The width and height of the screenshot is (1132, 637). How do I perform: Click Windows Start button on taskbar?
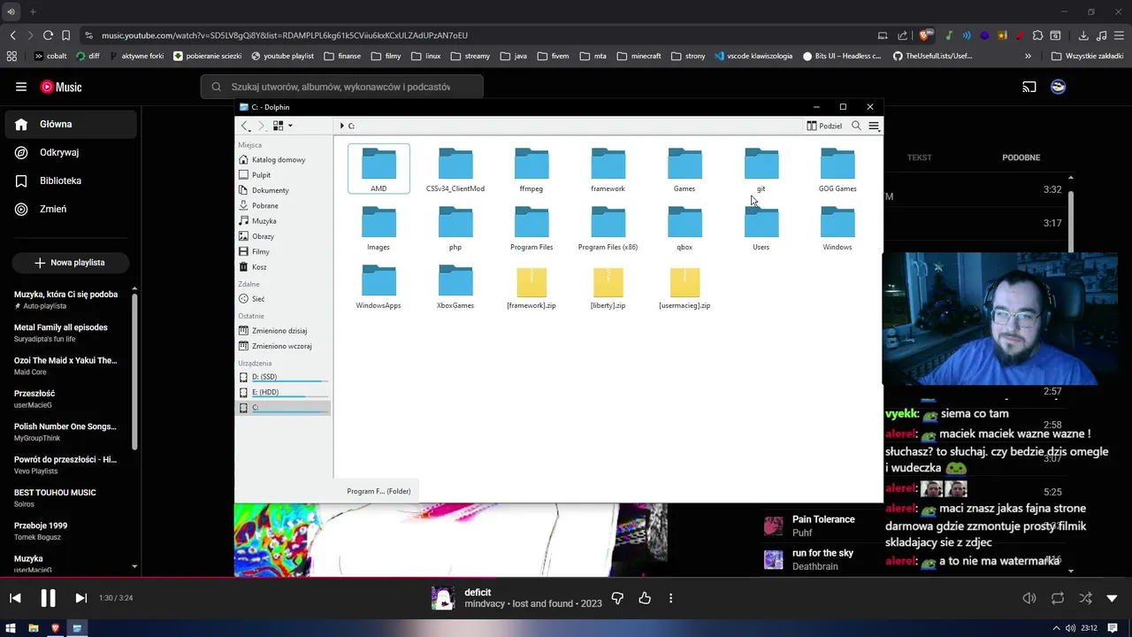click(11, 628)
